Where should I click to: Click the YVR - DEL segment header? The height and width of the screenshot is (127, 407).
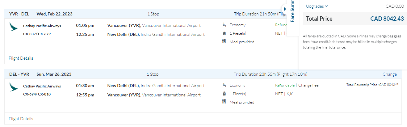click(x=19, y=14)
